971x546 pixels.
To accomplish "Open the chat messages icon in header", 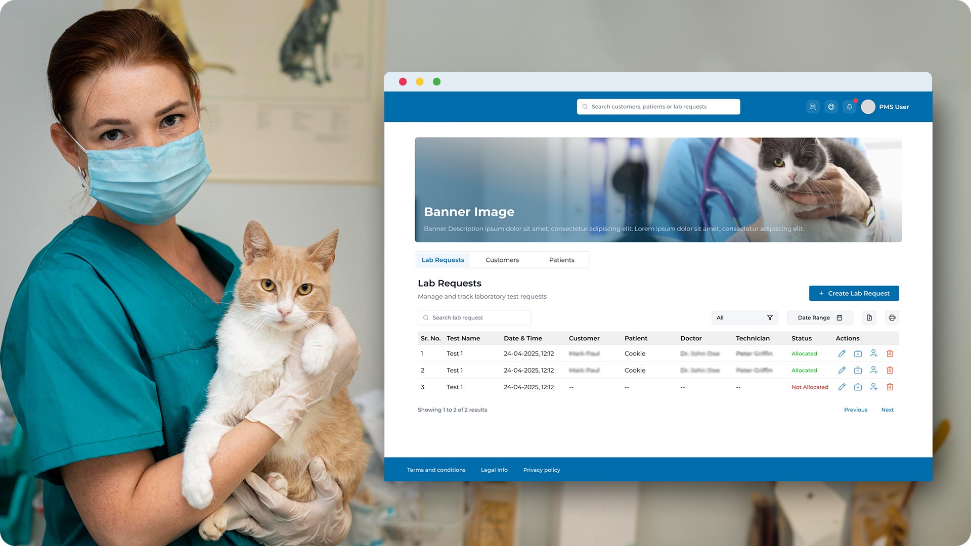I will click(x=813, y=107).
